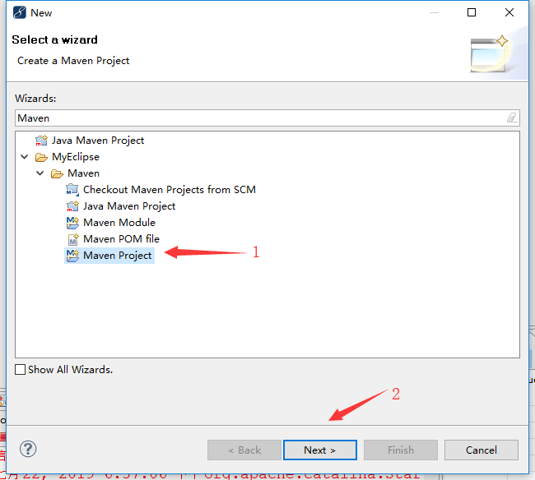Close the New wizard dialog

(x=509, y=12)
